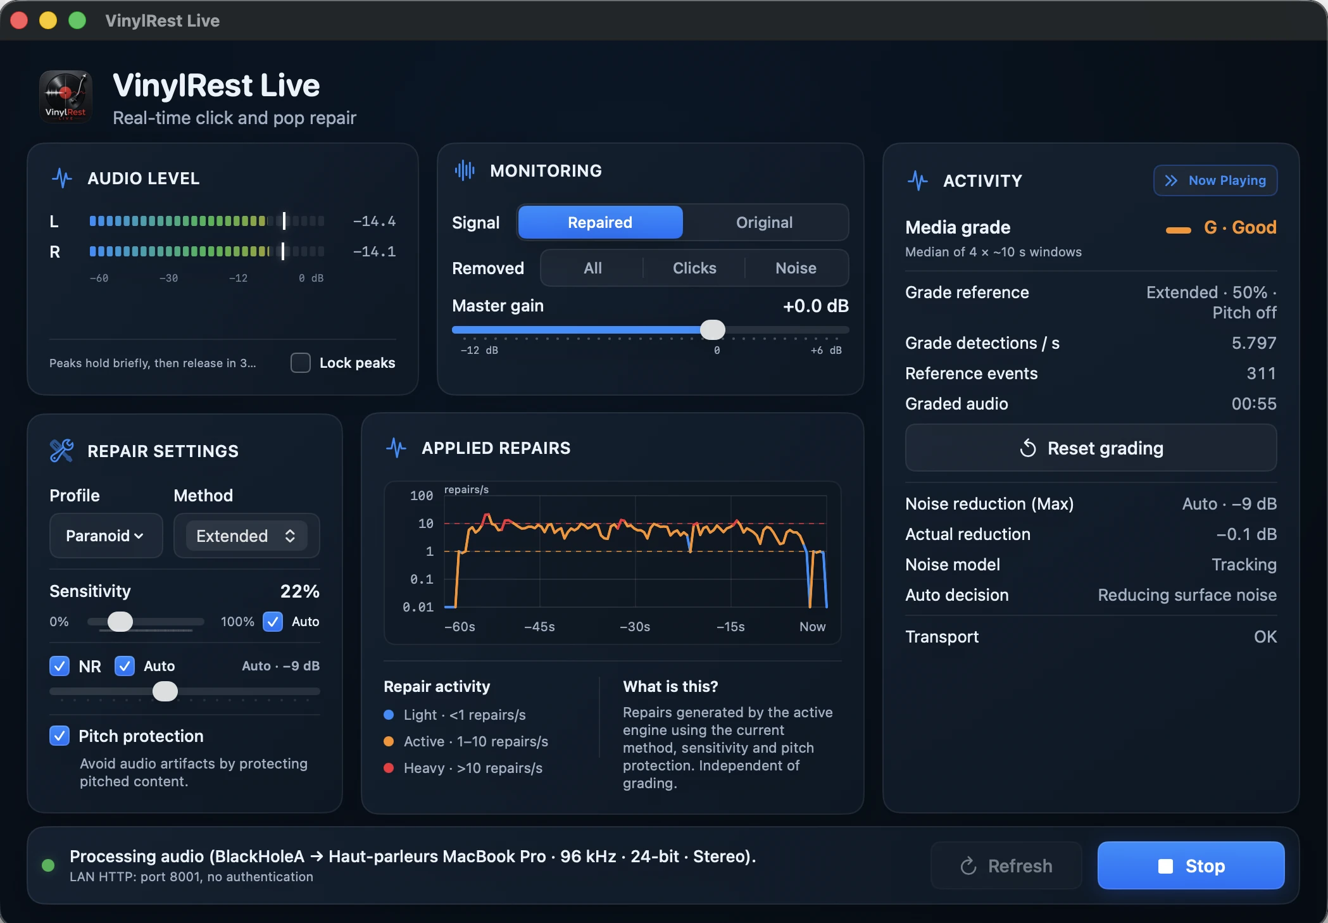Click the 'Median of 4 × ~10 s windows' note

pos(993,252)
